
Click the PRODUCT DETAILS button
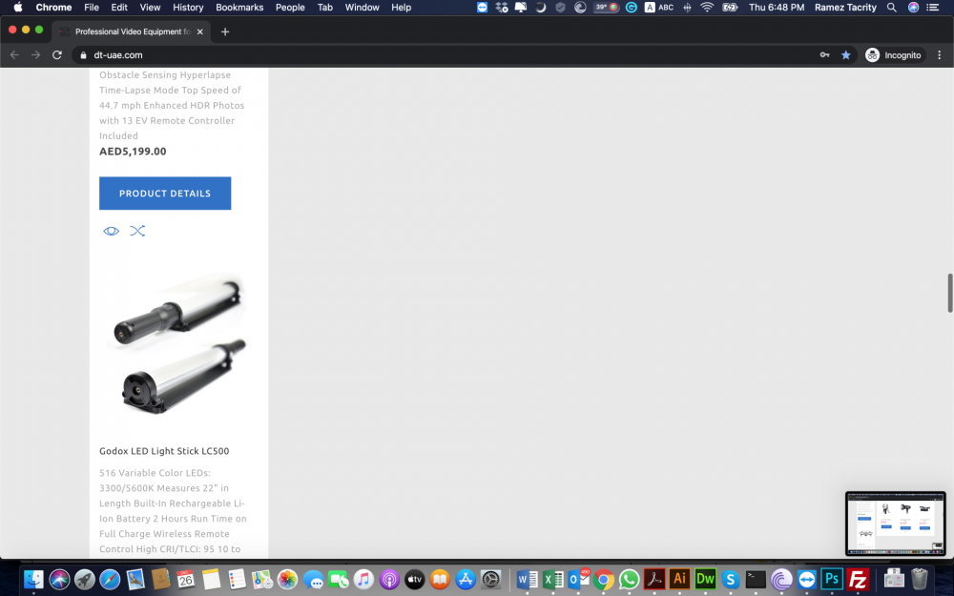click(x=164, y=193)
